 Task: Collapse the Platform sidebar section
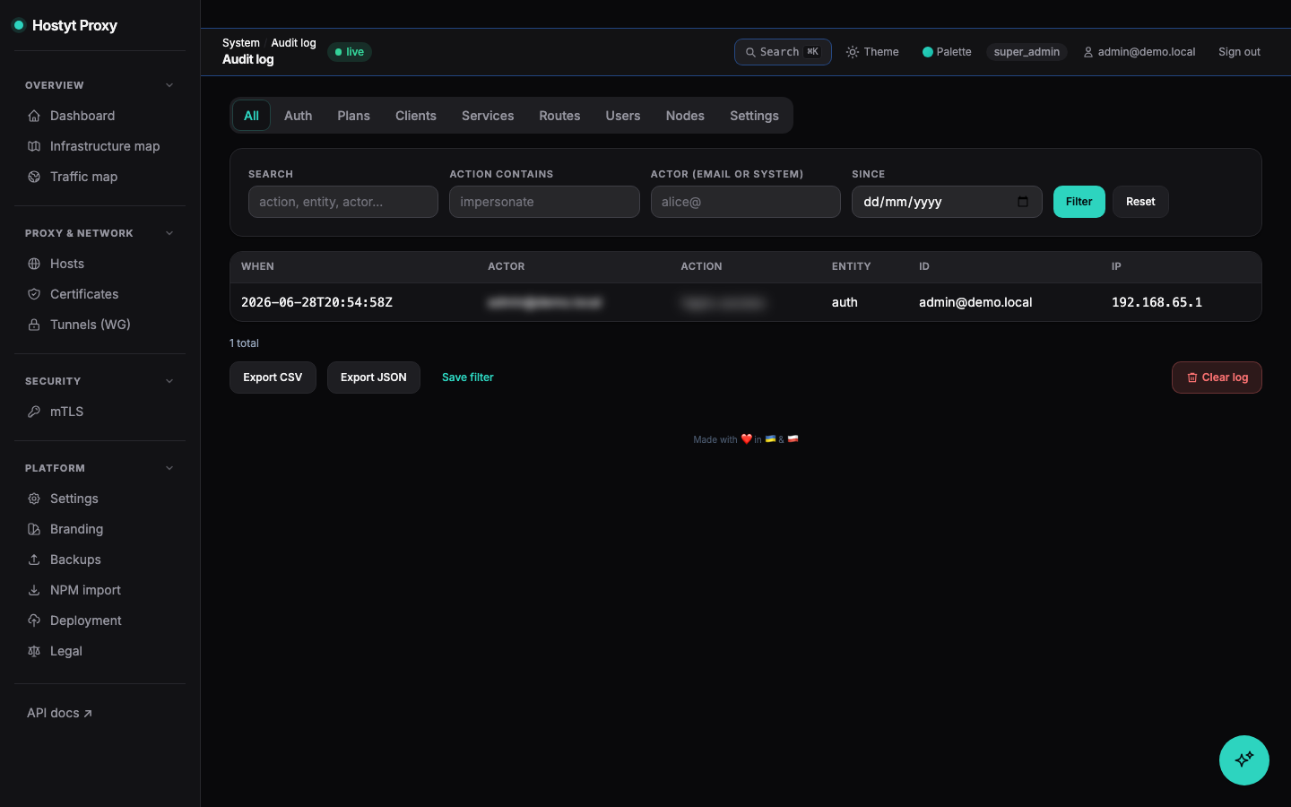pos(169,468)
